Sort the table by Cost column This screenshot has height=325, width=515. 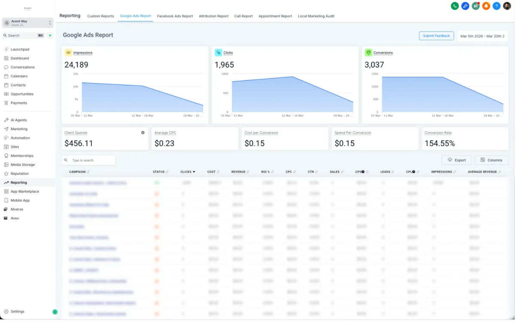(x=213, y=172)
